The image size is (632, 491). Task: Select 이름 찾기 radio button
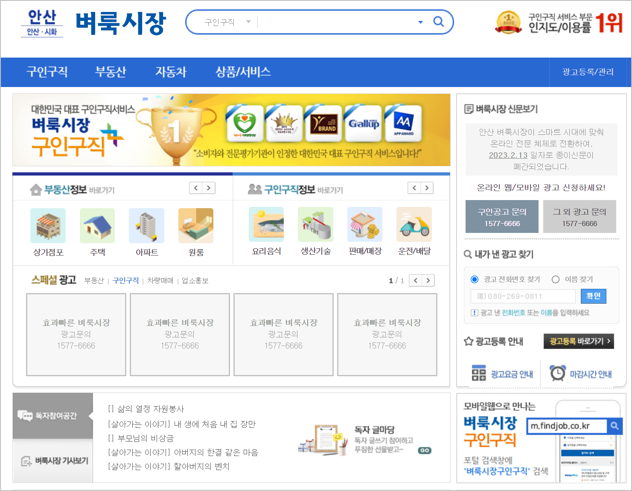tap(556, 279)
